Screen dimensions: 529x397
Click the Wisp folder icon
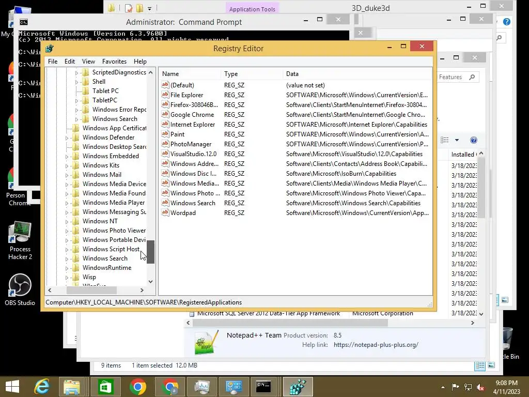[76, 277]
